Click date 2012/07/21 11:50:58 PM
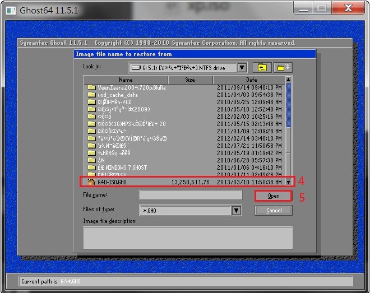 (249, 146)
